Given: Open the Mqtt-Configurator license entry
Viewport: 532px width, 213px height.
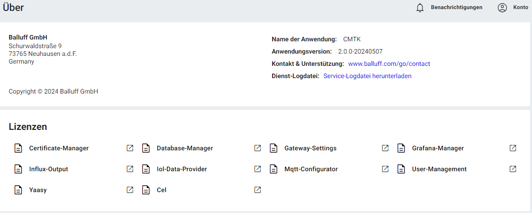Looking at the screenshot, I should tap(311, 169).
